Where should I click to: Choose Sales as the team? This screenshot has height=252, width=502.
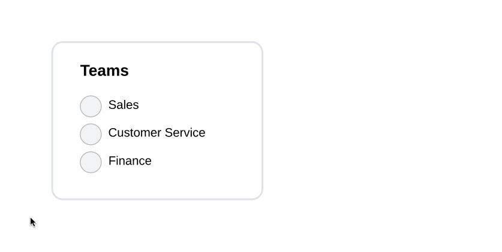click(91, 106)
